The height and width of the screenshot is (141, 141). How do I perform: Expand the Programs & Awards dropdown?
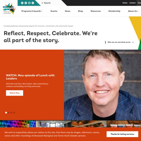[32, 11]
